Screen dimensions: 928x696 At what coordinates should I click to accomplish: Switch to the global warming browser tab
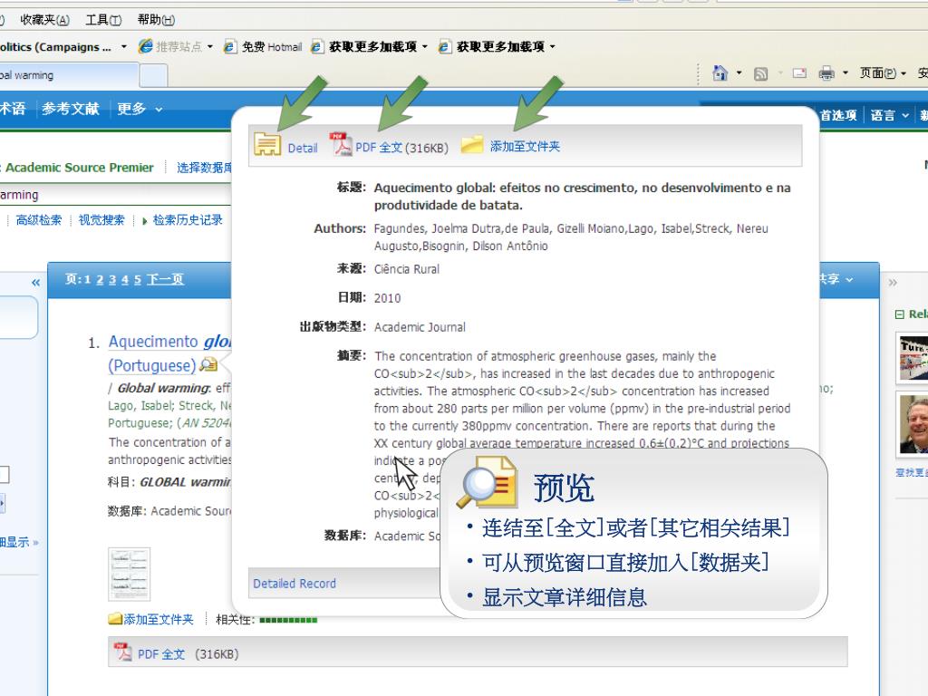[x=68, y=76]
